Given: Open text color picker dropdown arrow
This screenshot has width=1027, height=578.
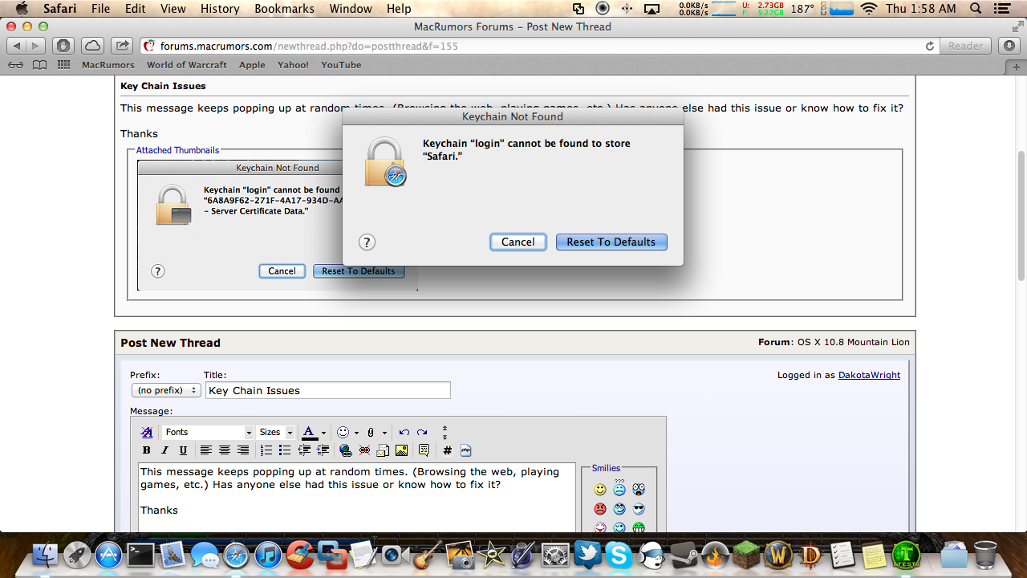Looking at the screenshot, I should click(x=323, y=433).
